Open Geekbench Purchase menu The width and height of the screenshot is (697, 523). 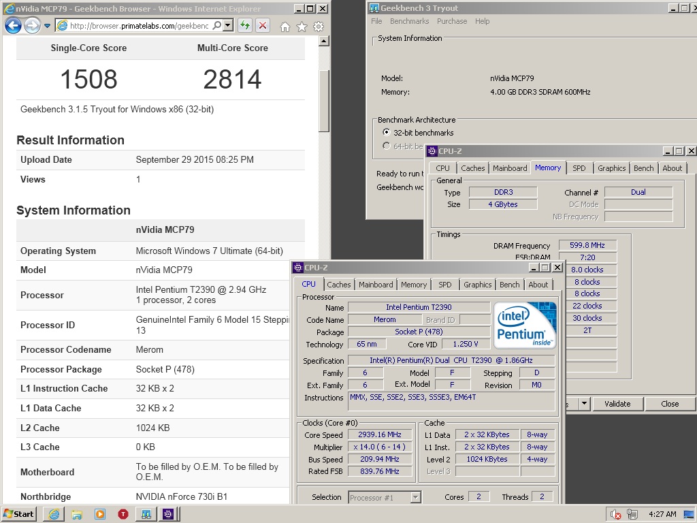(x=452, y=21)
